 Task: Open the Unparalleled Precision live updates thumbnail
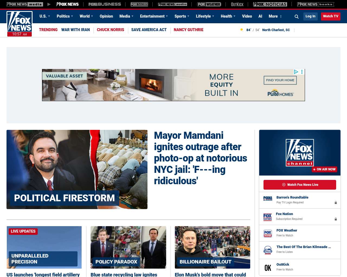point(44,247)
